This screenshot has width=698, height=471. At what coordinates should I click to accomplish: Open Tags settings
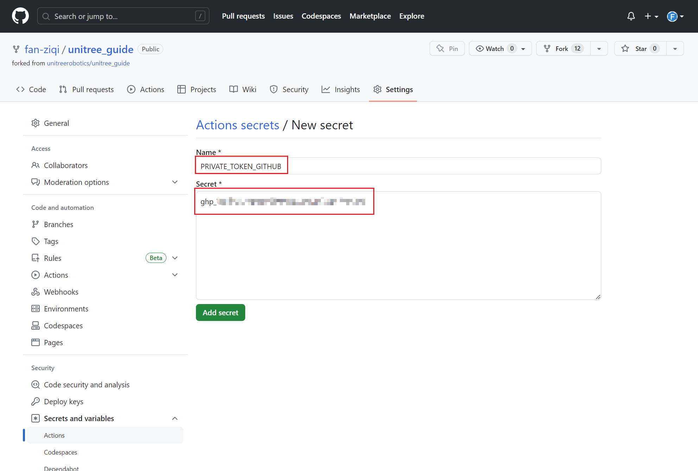[105, 241]
